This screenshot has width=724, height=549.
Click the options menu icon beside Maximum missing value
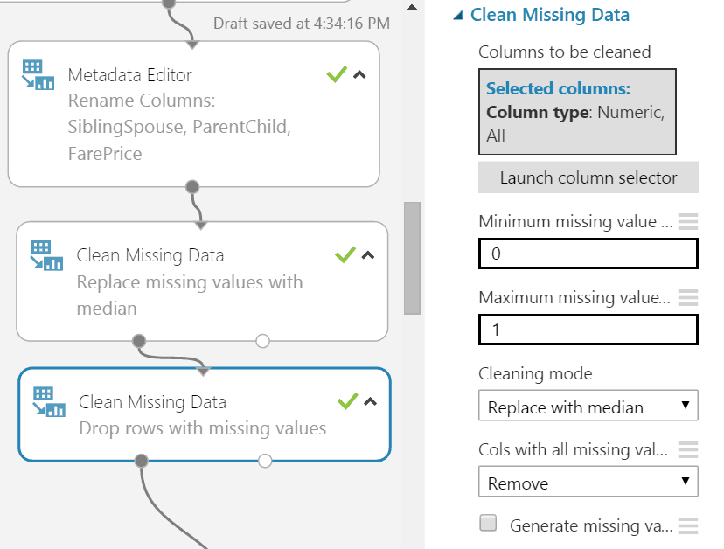pyautogui.click(x=688, y=297)
